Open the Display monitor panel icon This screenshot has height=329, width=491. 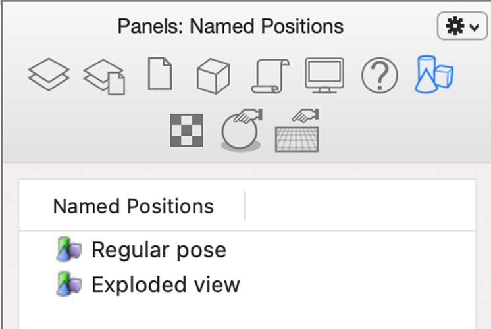(324, 76)
